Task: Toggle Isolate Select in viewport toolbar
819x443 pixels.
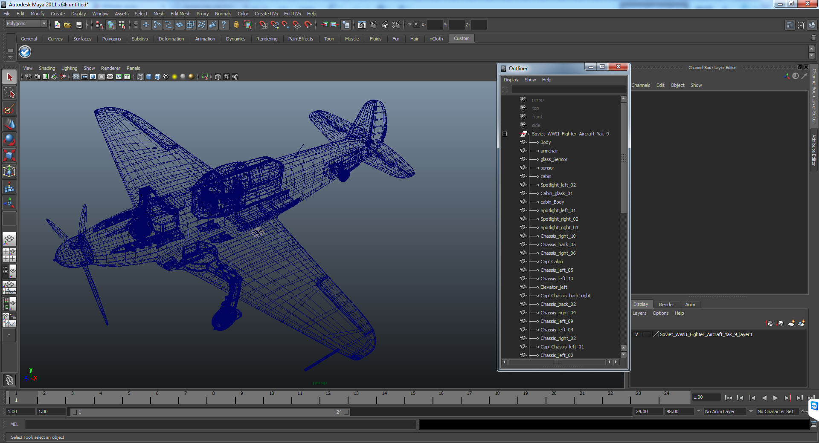Action: pyautogui.click(x=205, y=77)
